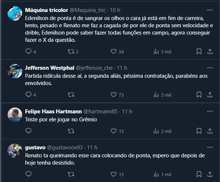The width and height of the screenshot is (220, 182).
Task: Retweet Felipe Haas Hartmann's post
Action: tap(71, 131)
